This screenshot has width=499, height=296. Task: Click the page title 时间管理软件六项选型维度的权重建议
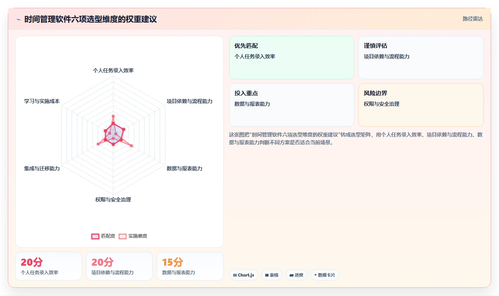tap(90, 19)
